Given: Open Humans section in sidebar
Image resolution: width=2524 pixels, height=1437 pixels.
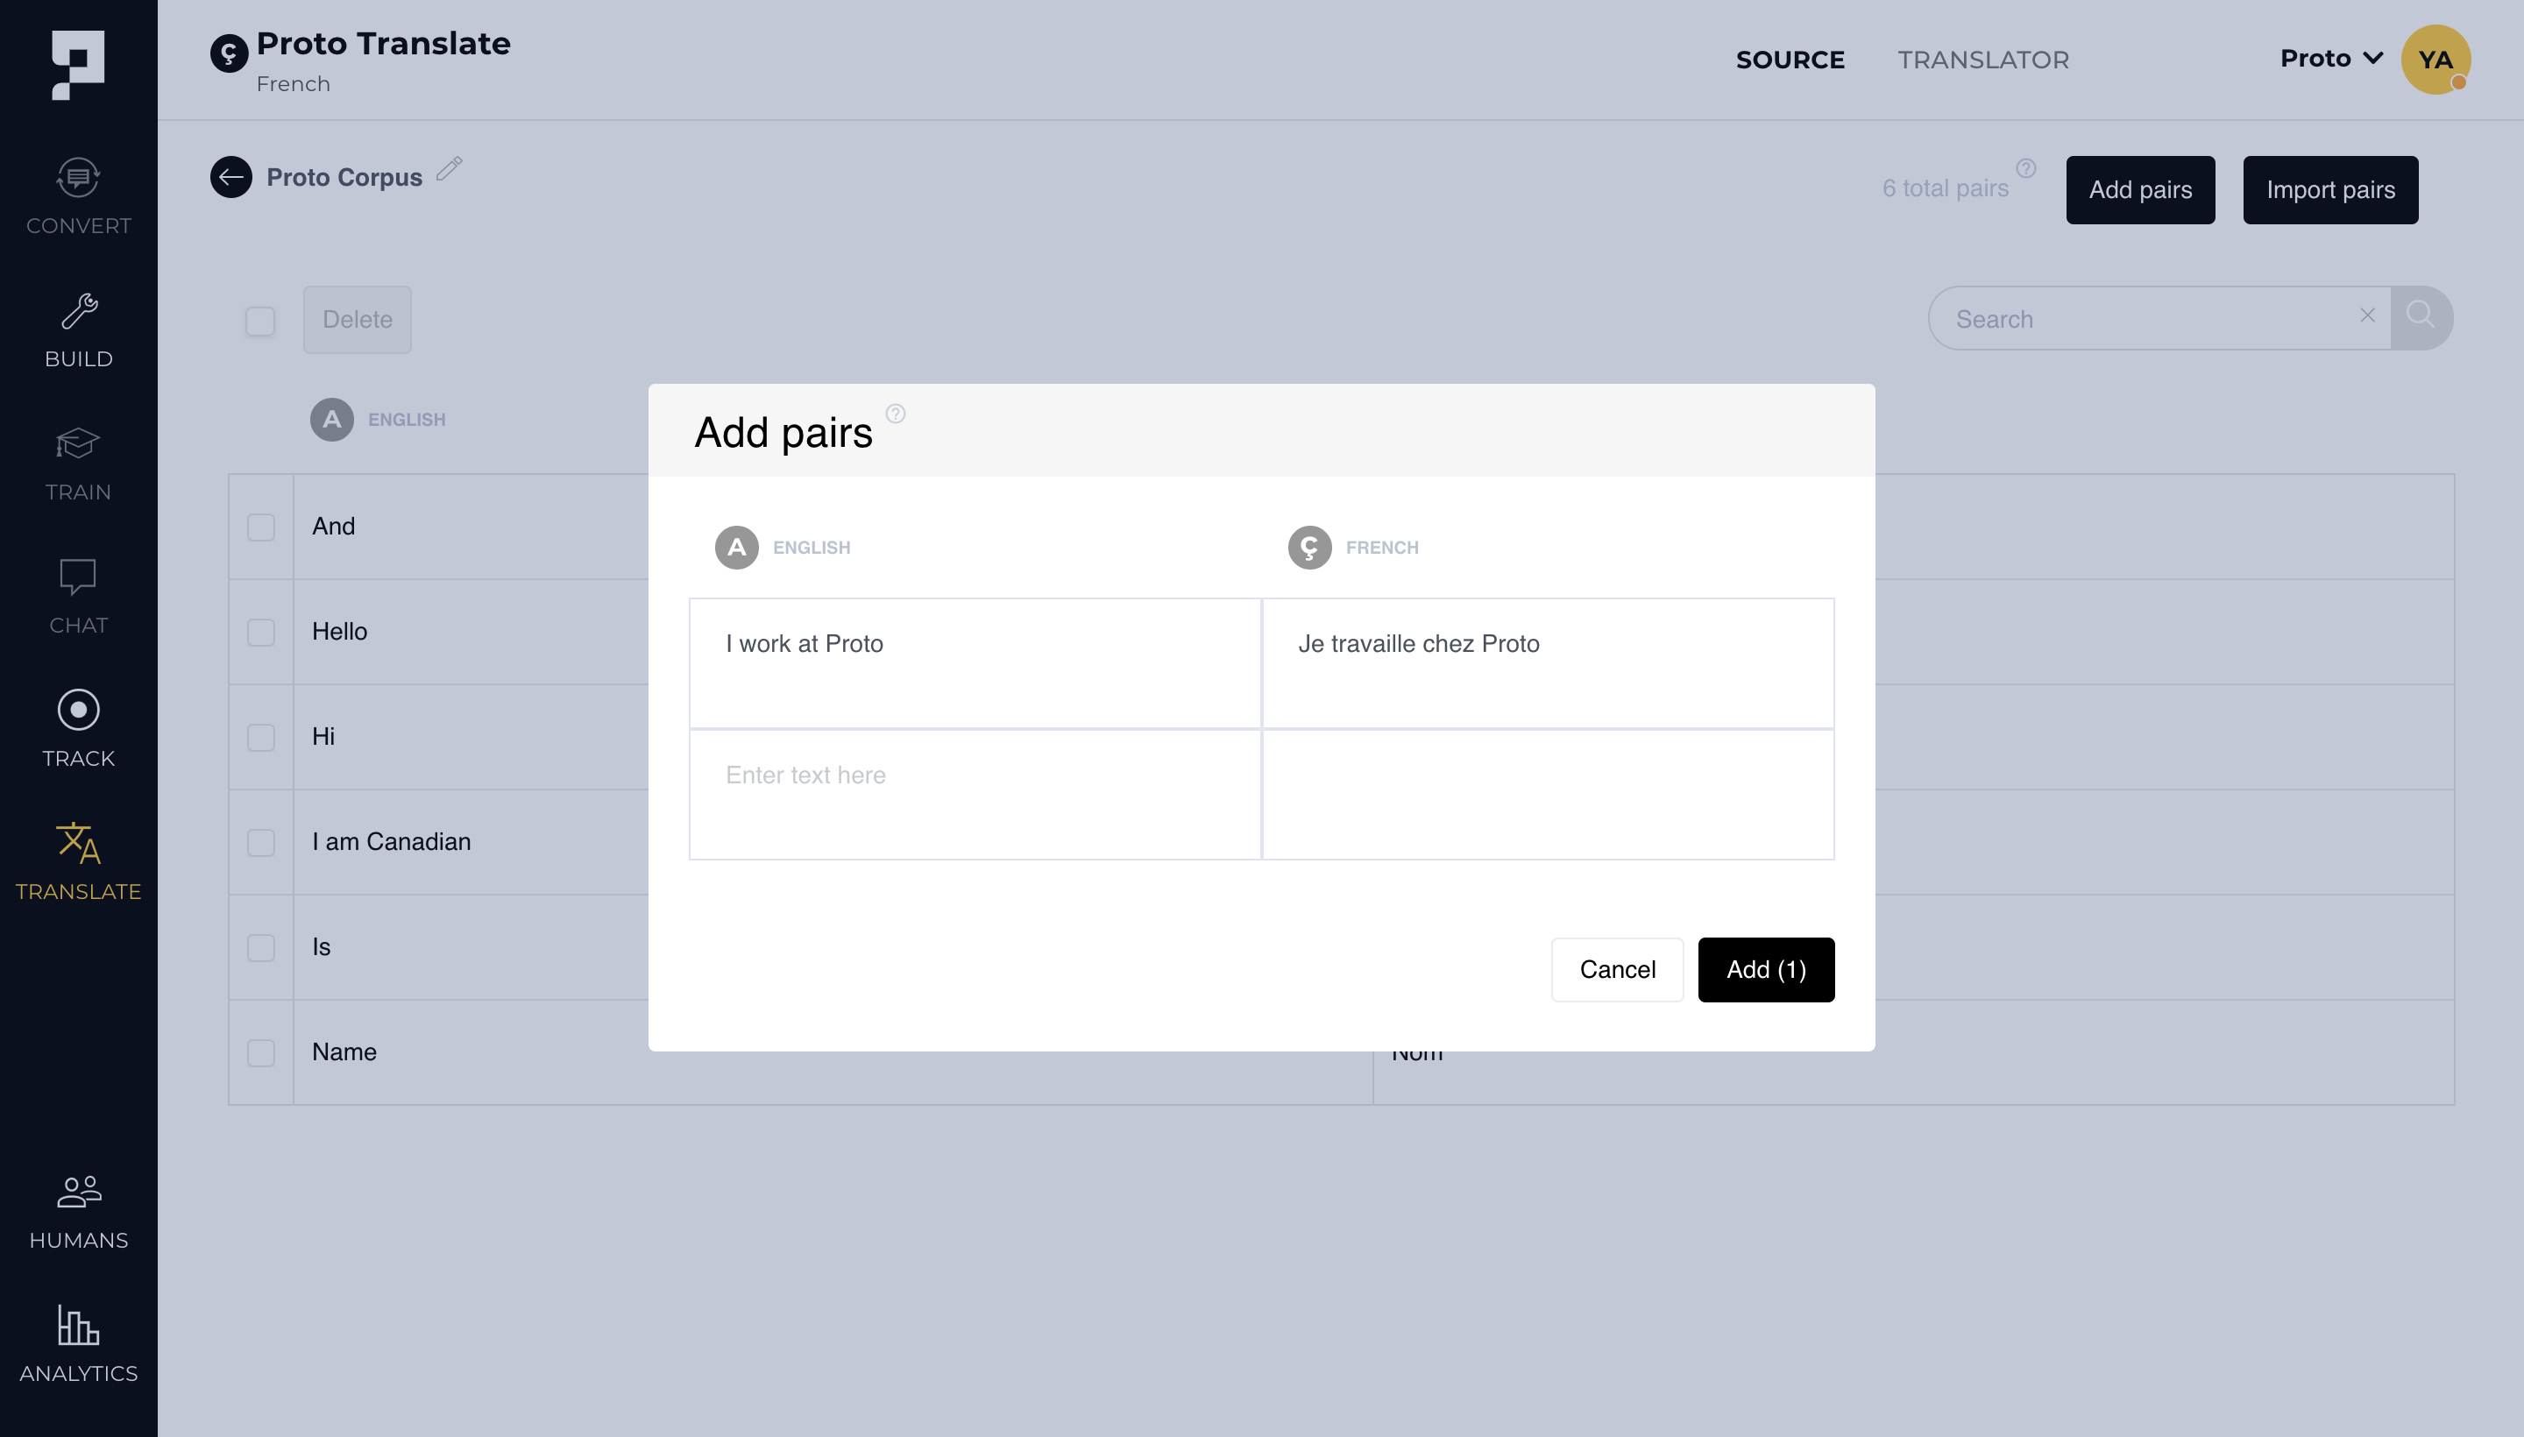Looking at the screenshot, I should [x=78, y=1212].
